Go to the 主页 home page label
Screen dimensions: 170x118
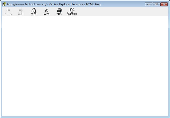[34, 14]
